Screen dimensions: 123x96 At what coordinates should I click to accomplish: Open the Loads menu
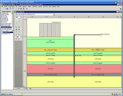pos(20,7)
